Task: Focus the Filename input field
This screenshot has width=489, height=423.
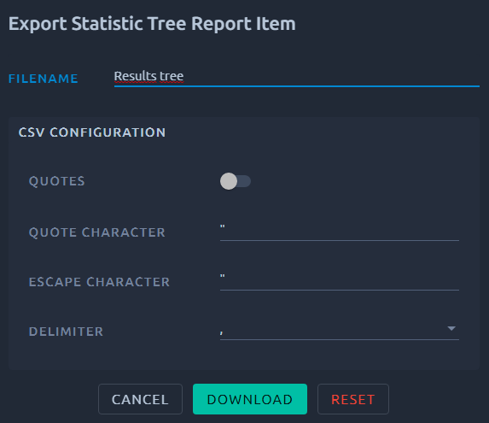Action: click(x=297, y=77)
